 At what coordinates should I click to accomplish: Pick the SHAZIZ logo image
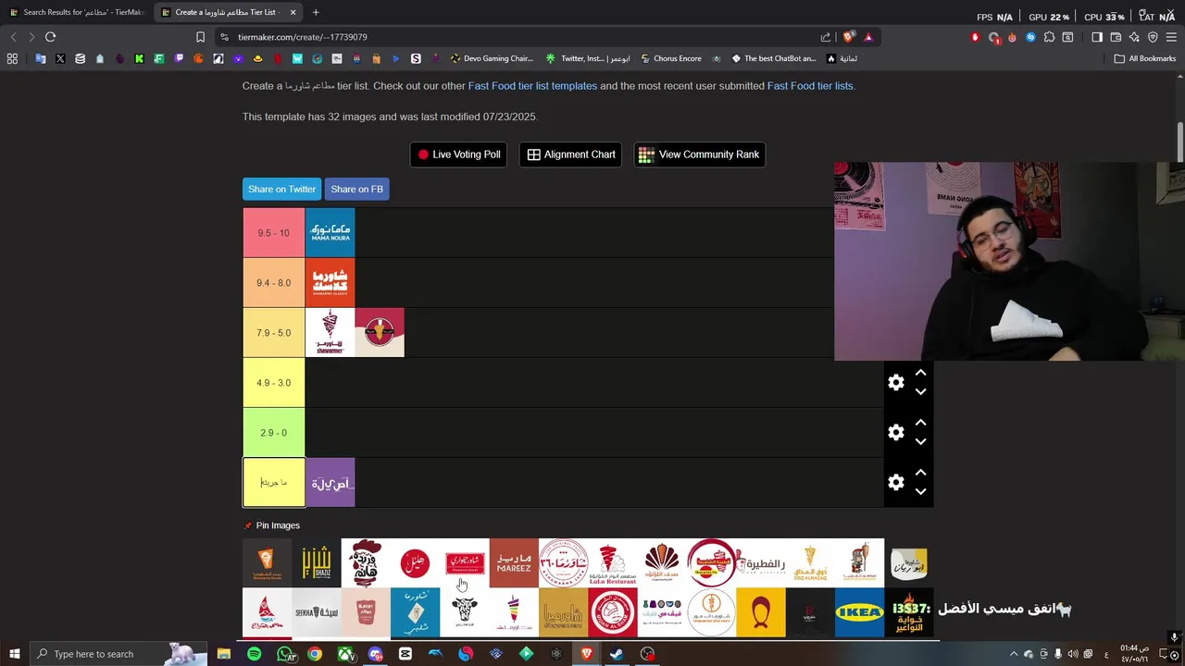[x=317, y=562]
